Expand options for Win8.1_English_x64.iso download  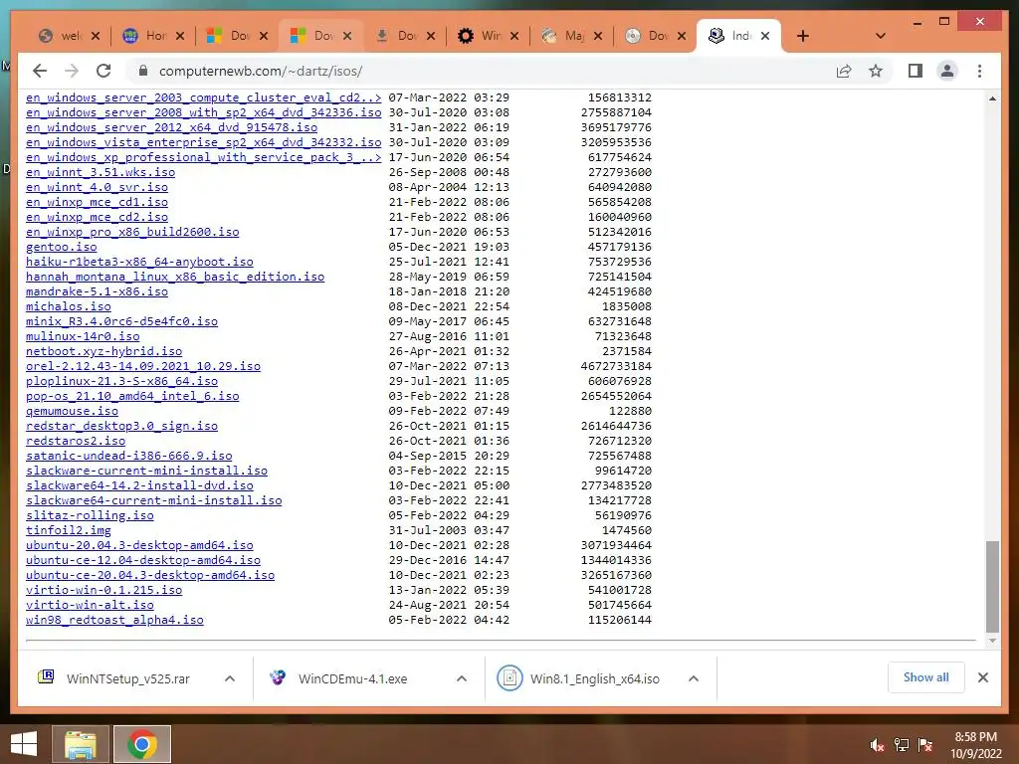(x=694, y=678)
